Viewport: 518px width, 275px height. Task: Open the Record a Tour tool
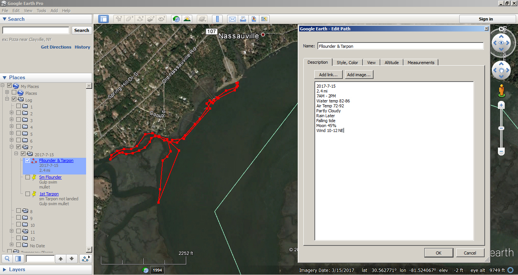(162, 19)
